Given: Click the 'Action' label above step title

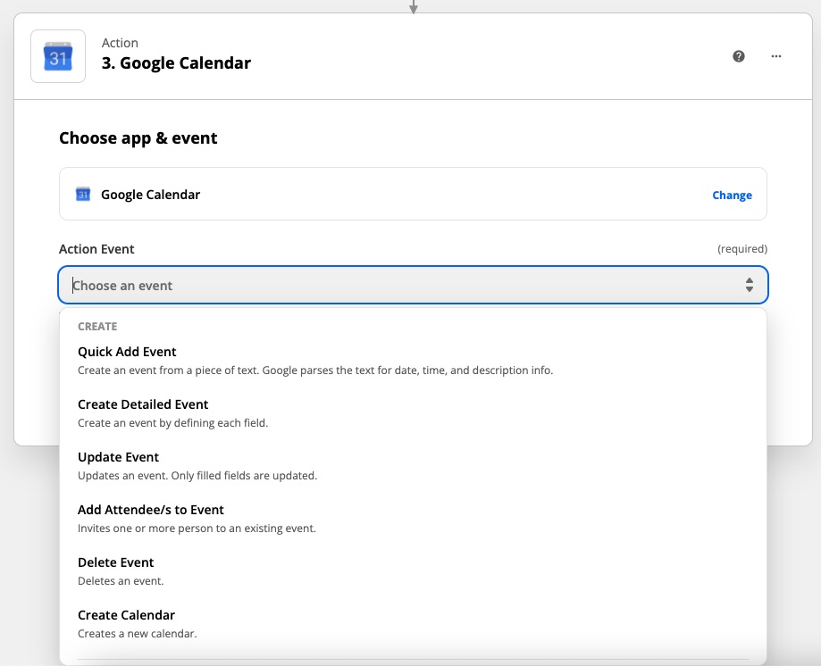Looking at the screenshot, I should tap(120, 43).
